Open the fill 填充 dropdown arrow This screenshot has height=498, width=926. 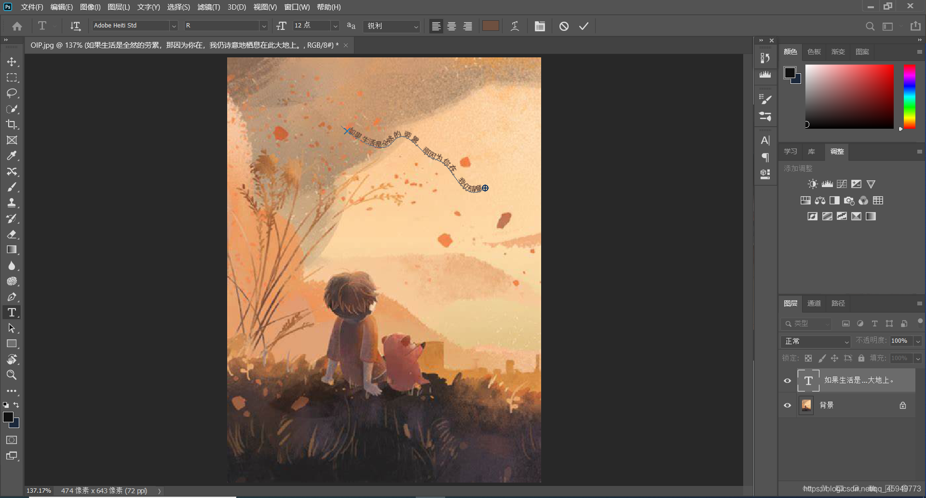coord(918,358)
